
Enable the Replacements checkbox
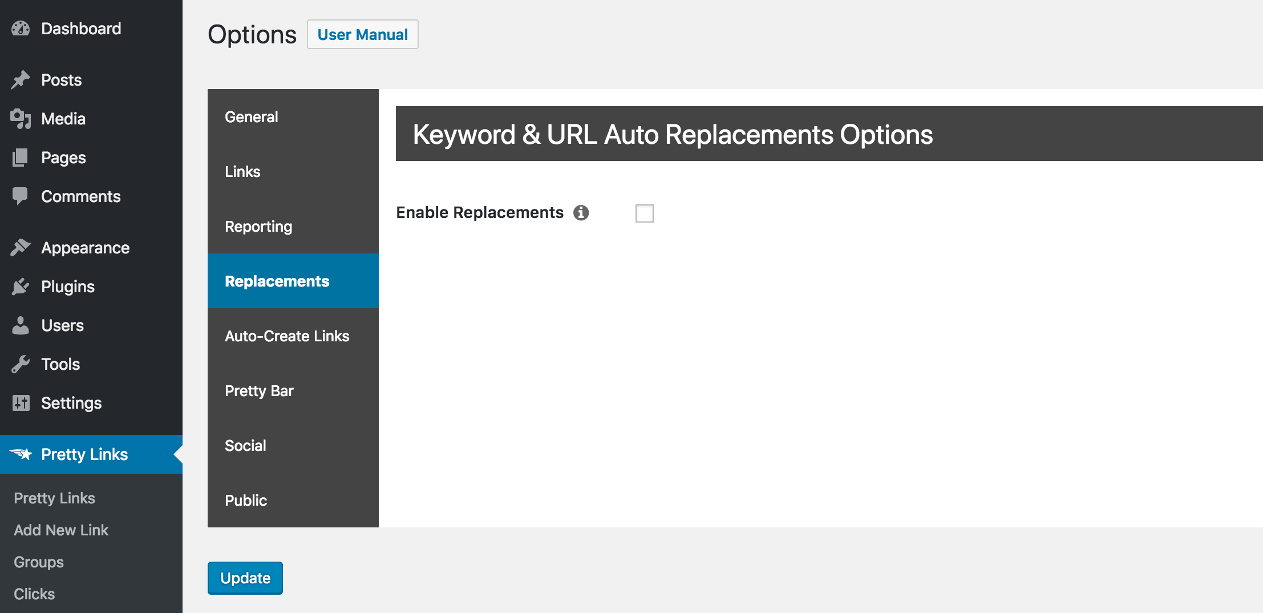click(x=645, y=213)
